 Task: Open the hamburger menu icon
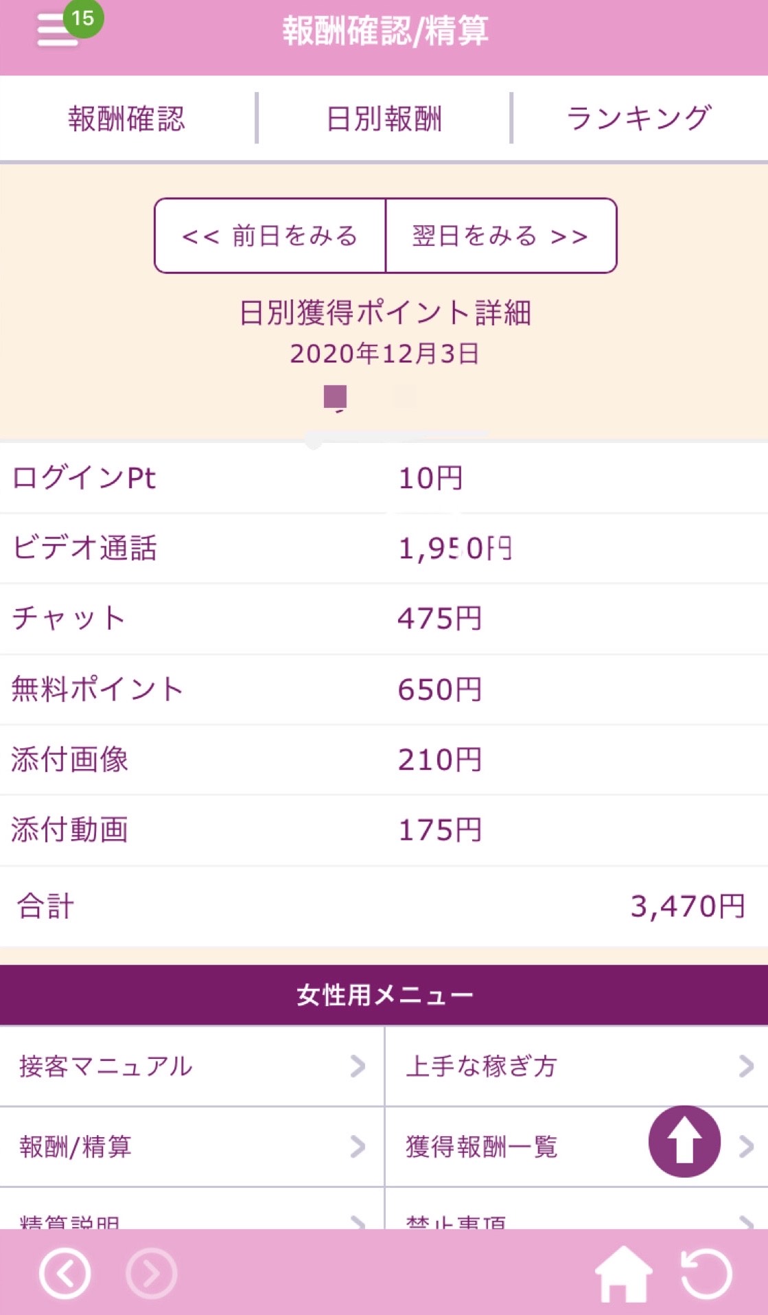[56, 32]
